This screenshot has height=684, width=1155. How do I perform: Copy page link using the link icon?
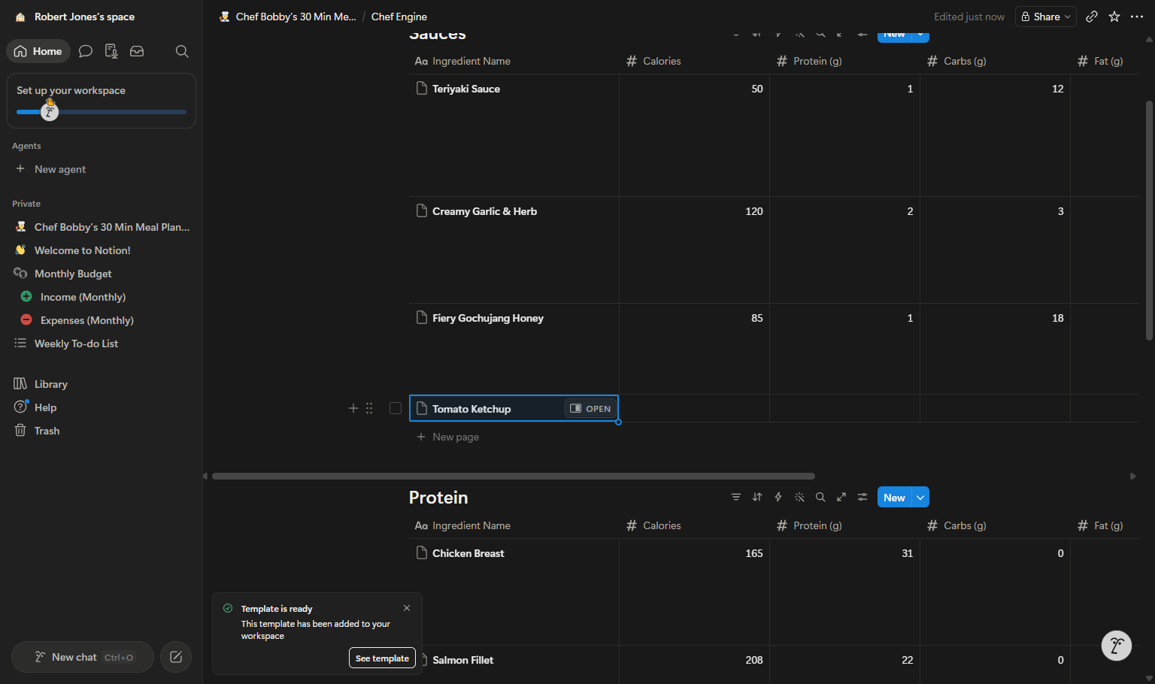(1092, 17)
